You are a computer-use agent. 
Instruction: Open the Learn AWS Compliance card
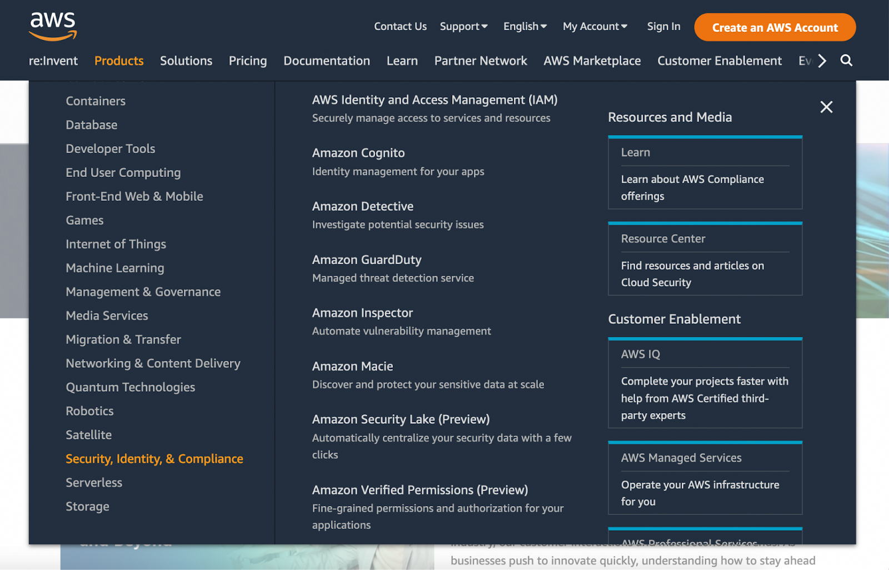coord(705,173)
